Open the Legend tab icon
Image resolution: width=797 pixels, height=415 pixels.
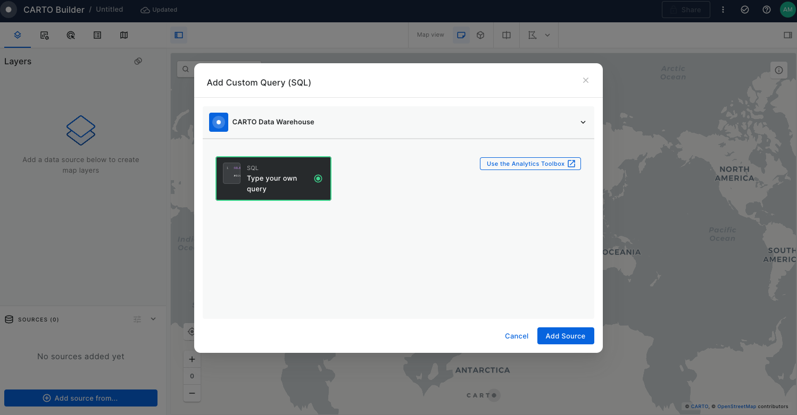(x=97, y=35)
